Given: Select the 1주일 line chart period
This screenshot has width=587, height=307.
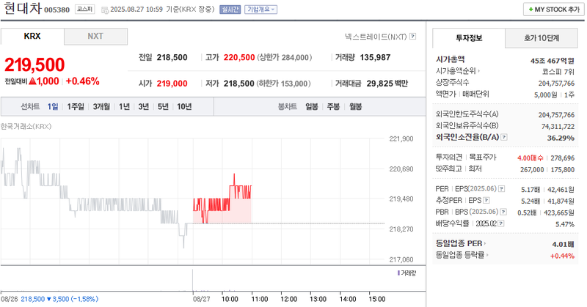Looking at the screenshot, I should [76, 106].
